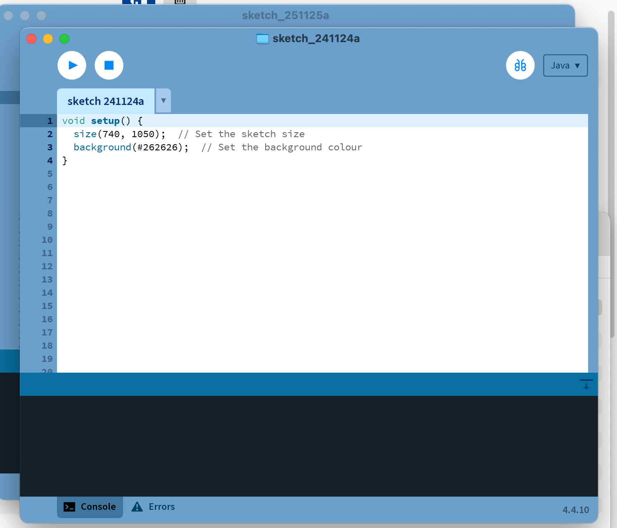The width and height of the screenshot is (617, 528).
Task: Click the Console terminal icon
Action: coord(69,507)
